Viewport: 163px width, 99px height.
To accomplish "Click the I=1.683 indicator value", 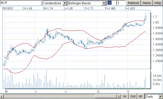I will [130, 8].
